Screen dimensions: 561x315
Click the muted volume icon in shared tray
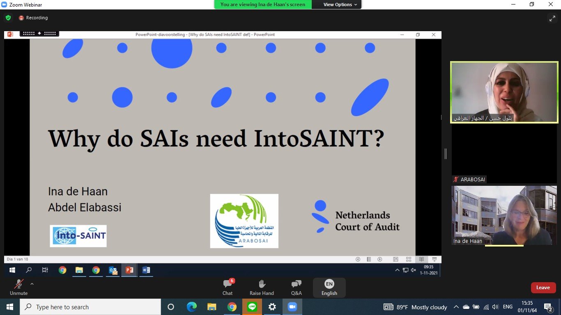pyautogui.click(x=414, y=270)
